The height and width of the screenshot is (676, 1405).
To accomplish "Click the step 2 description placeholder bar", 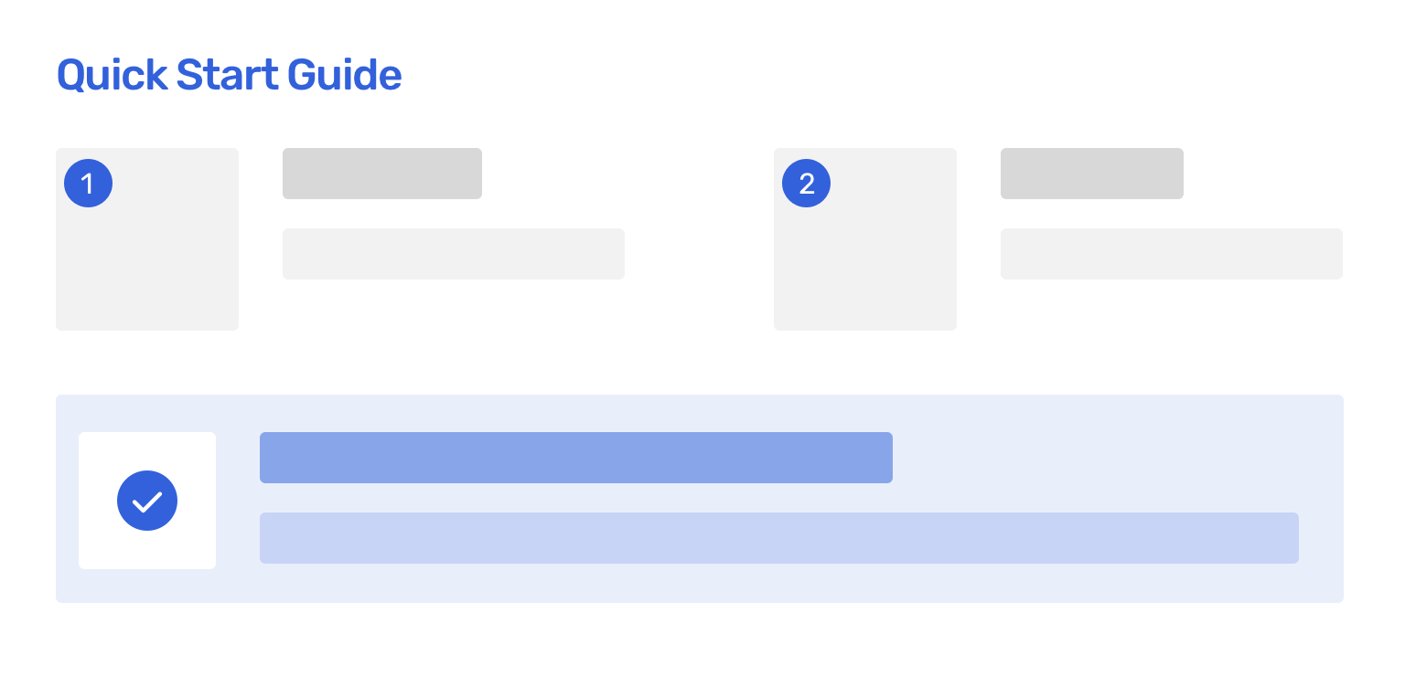I will [x=1172, y=254].
